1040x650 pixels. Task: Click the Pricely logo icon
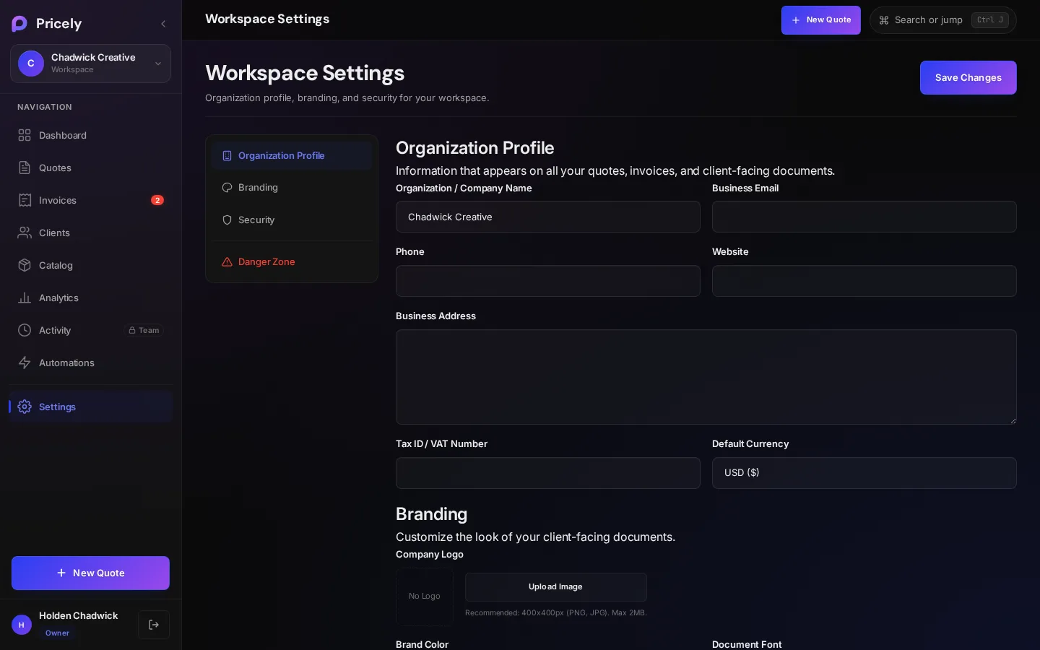19,24
